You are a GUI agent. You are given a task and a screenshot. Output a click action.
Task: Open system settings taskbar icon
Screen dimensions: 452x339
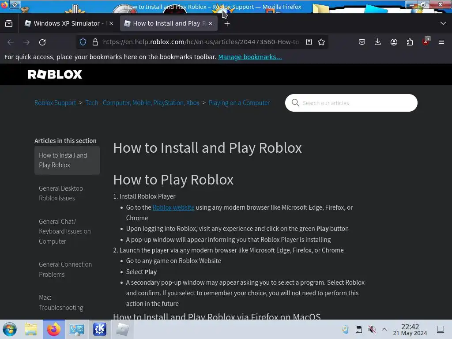(77, 329)
